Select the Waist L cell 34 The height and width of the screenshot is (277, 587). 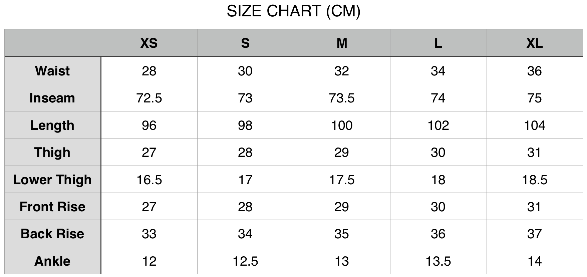coord(438,71)
